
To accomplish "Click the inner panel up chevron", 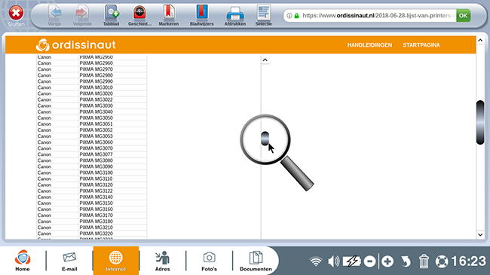I will [x=265, y=60].
